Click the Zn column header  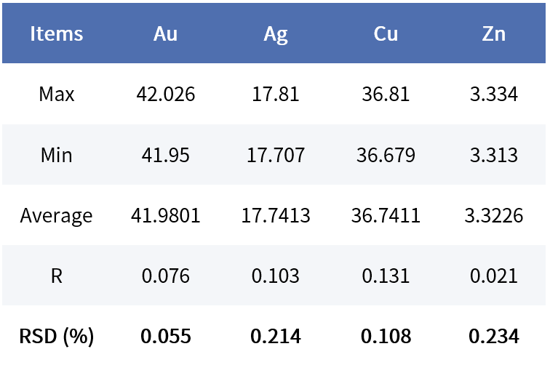(494, 33)
